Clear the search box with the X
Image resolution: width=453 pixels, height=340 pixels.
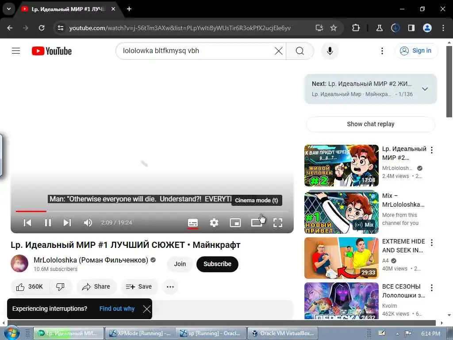279,51
